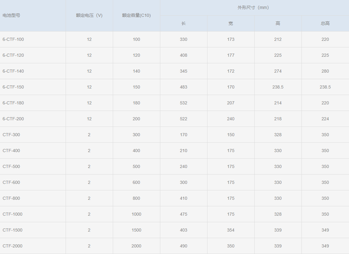349x254 pixels.
Task: Click the CTF-300 model name
Action: [x=11, y=135]
